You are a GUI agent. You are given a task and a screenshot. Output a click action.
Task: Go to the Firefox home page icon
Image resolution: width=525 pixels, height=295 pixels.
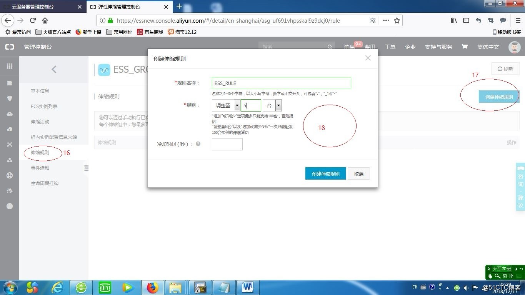tap(45, 20)
